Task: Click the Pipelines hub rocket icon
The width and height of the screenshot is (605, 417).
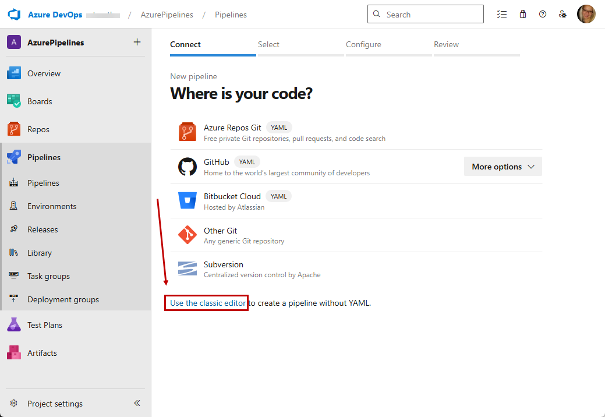Action: (x=14, y=157)
